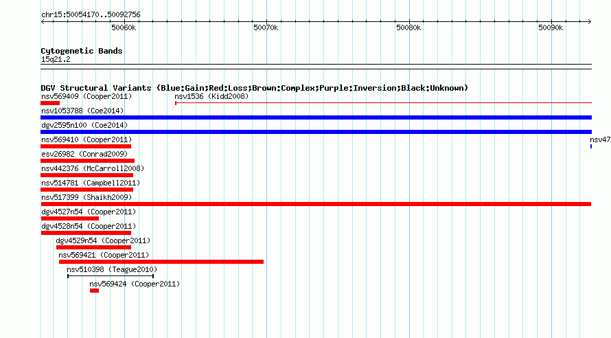Click the 50060k ruler label
611x338 pixels.
point(124,27)
